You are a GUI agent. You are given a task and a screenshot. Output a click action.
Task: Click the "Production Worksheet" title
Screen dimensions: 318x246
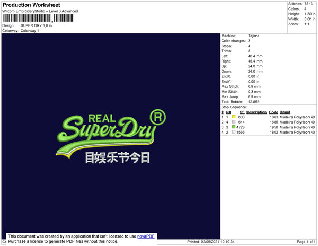(31, 5)
